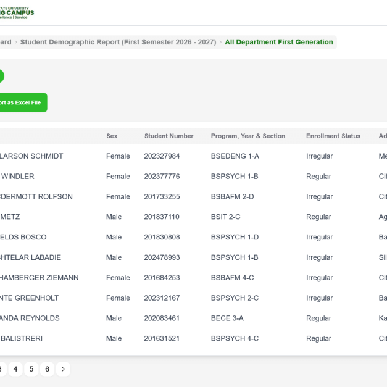Click student number 201631521 for BALISTRERI
This screenshot has width=387, height=387.
(x=162, y=339)
